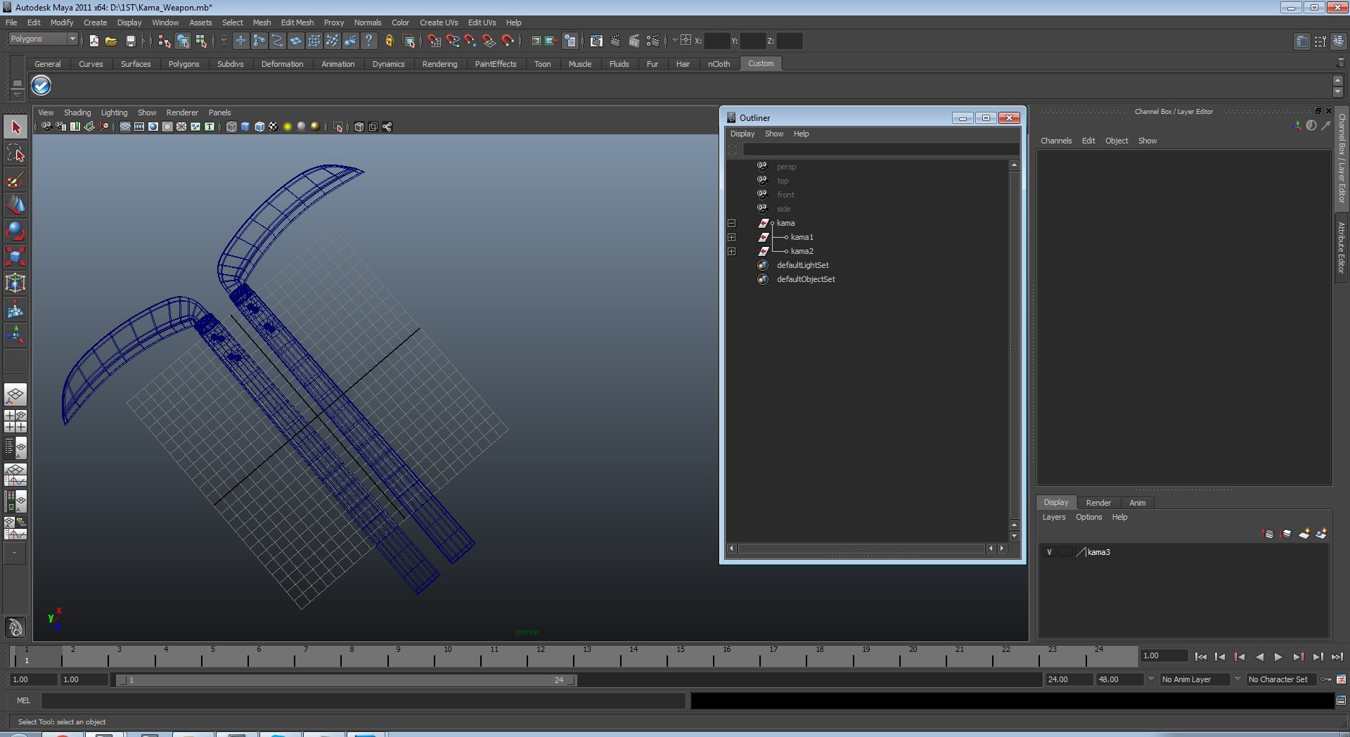Viewport: 1350px width, 737px height.
Task: Expand the toolbox layout more arrow
Action: point(15,553)
